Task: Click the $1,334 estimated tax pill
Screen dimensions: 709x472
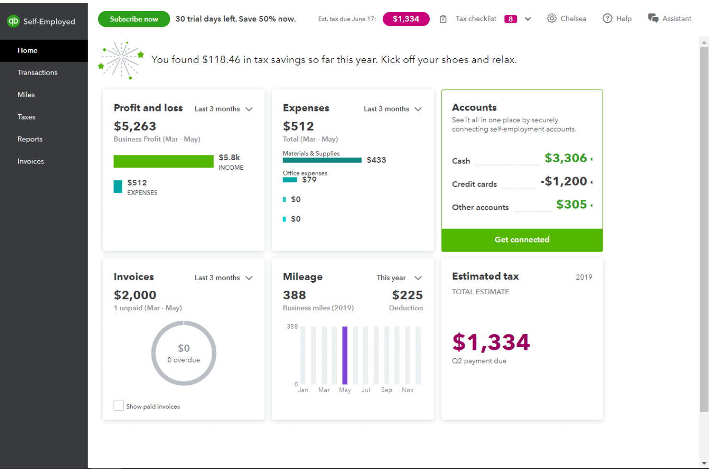Action: pos(406,19)
